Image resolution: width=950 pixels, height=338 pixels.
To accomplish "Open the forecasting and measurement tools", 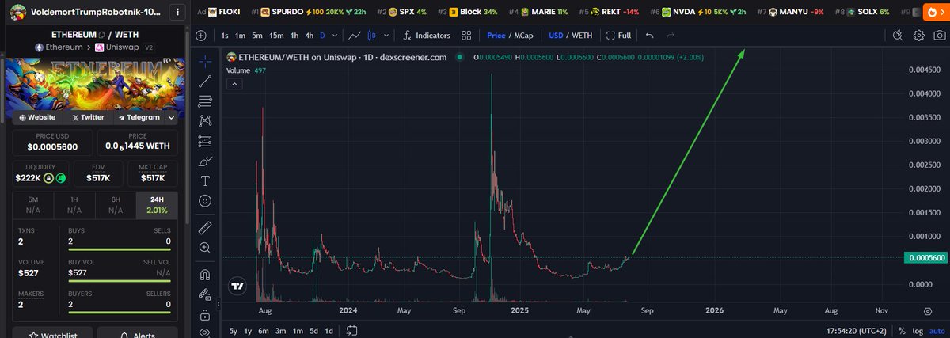I will (x=205, y=141).
